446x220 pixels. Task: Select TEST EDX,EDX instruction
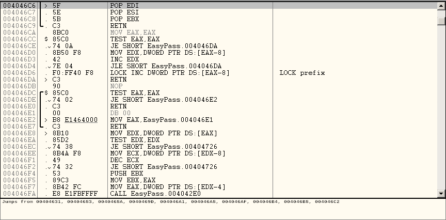[x=135, y=140]
